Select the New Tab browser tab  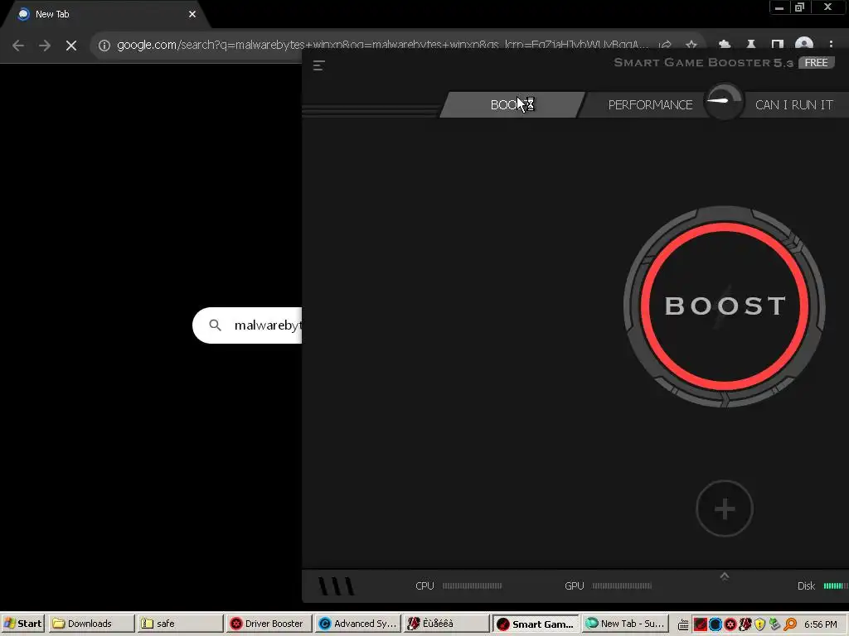click(105, 15)
